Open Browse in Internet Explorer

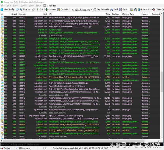(x=143, y=10)
